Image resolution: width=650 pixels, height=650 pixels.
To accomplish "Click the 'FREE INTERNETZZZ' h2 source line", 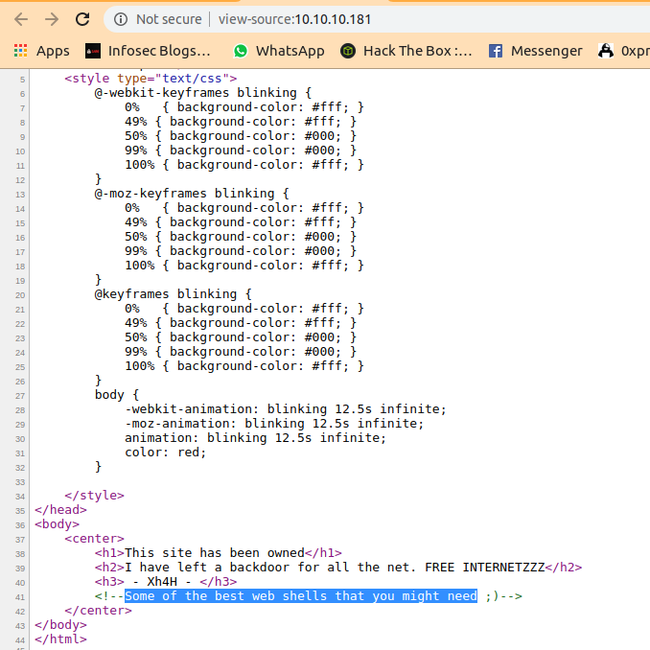I will pyautogui.click(x=337, y=567).
